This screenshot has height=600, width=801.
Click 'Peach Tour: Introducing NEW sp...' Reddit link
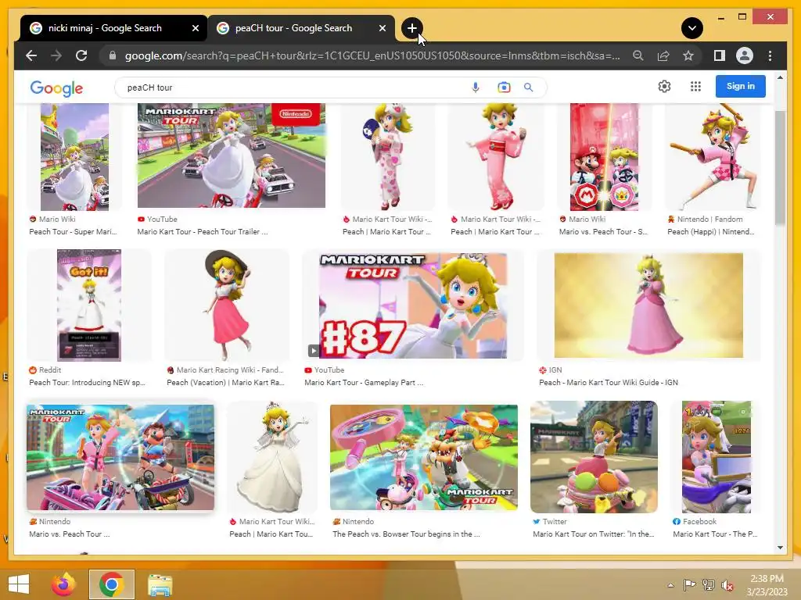pos(87,383)
